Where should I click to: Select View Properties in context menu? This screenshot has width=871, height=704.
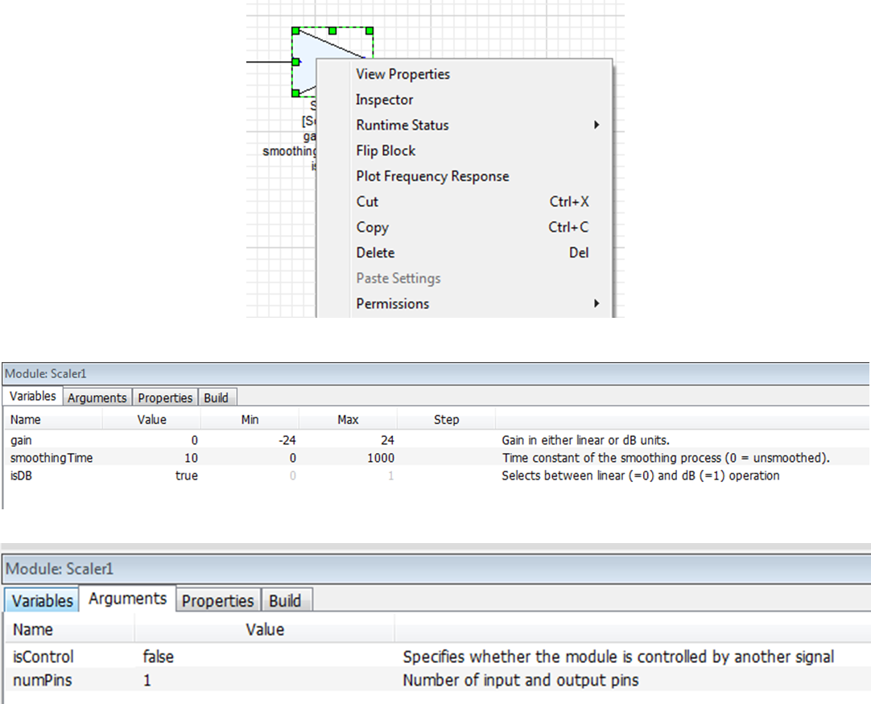point(402,74)
